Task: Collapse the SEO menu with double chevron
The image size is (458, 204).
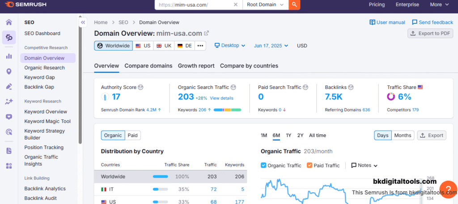Action: pos(83,22)
